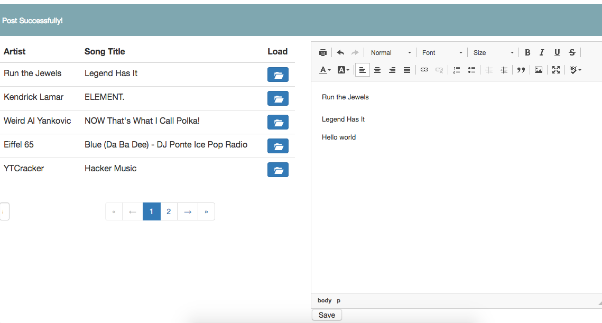Toggle Italic formatting
The height and width of the screenshot is (323, 602).
pos(542,53)
